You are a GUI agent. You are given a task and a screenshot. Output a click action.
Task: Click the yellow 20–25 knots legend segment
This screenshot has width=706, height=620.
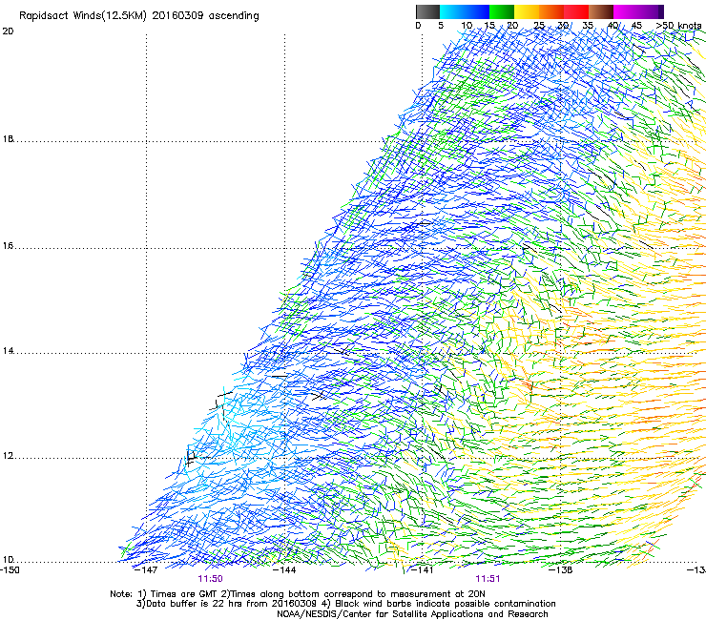[x=527, y=11]
